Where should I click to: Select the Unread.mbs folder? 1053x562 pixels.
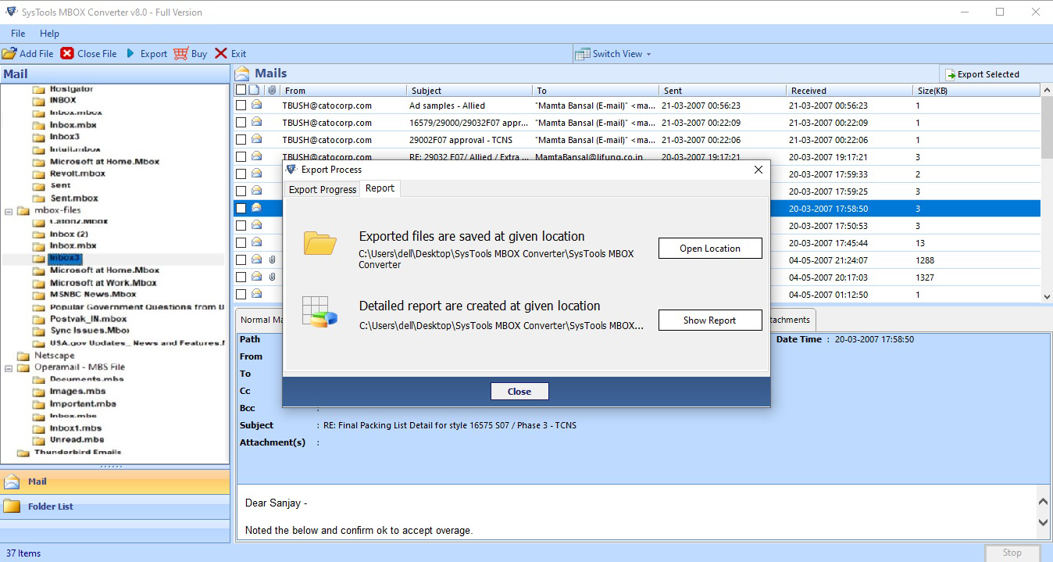click(77, 440)
